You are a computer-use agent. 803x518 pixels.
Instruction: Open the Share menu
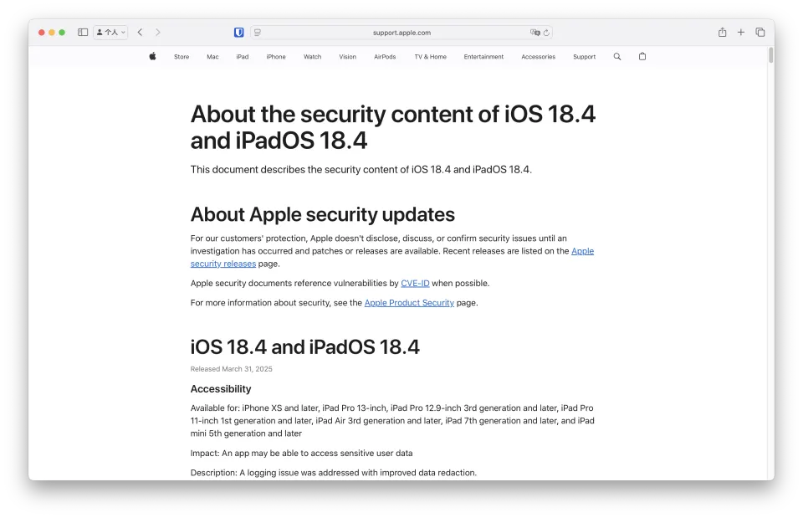coord(722,33)
